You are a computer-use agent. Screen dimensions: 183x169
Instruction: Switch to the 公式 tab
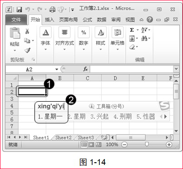click(x=87, y=20)
